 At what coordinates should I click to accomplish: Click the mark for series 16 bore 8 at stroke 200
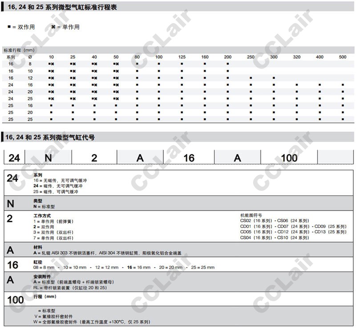228,64
